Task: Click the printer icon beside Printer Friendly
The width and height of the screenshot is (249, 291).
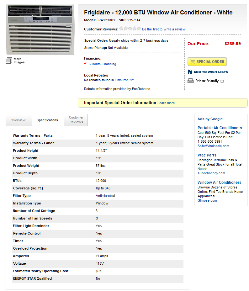Action: point(190,81)
